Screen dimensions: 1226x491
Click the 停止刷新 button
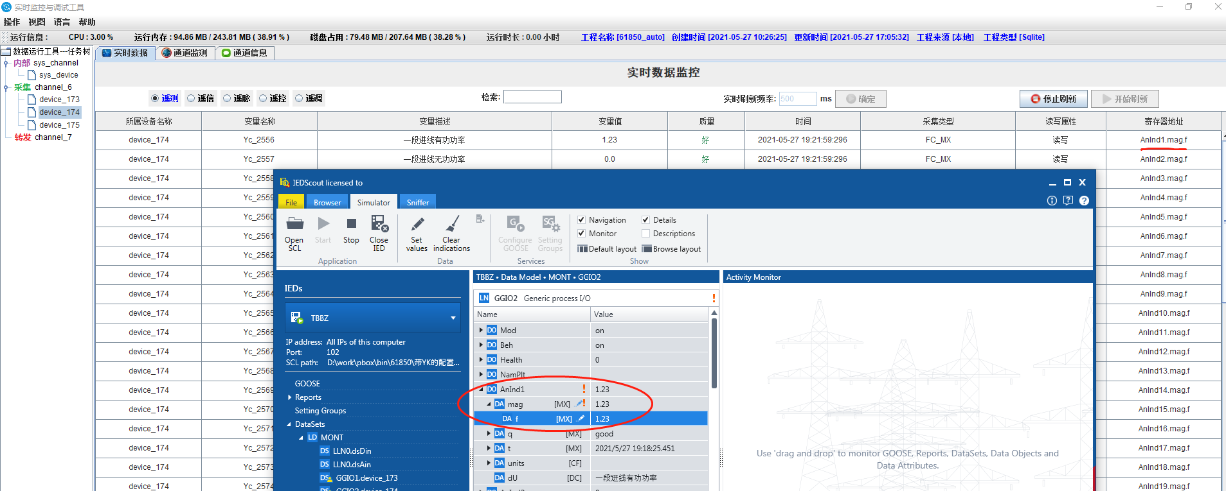pos(1052,99)
